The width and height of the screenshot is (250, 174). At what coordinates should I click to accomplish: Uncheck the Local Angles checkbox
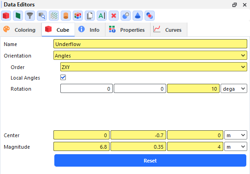[x=63, y=77]
